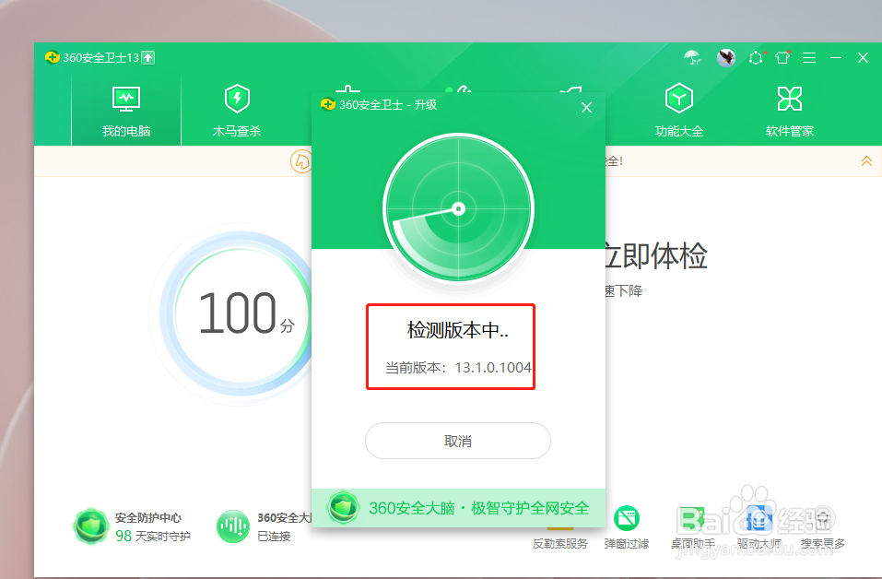
Task: Open 安全防护中心 shield icon
Action: tap(90, 526)
